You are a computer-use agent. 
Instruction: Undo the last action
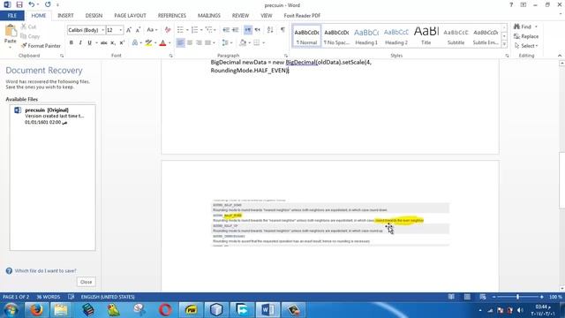click(32, 4)
